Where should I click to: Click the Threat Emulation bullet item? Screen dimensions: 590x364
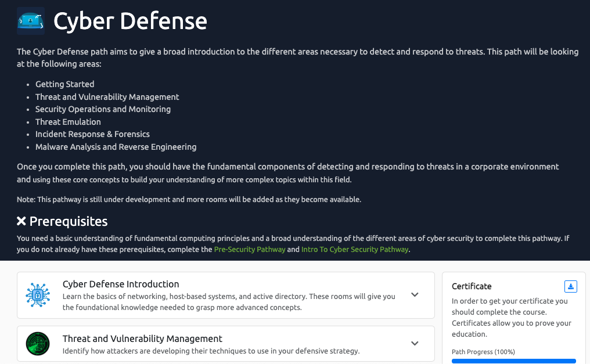[68, 122]
